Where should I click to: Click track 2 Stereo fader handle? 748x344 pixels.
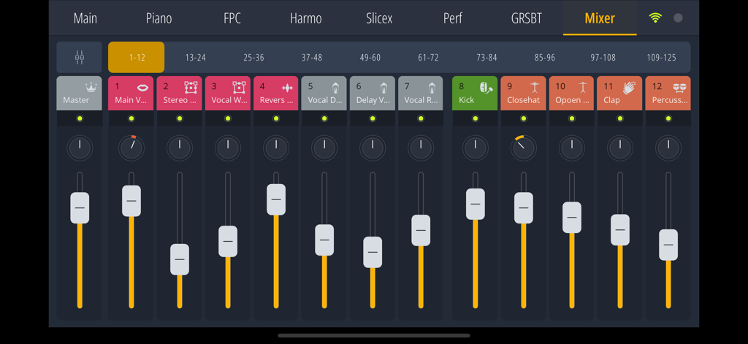[180, 259]
